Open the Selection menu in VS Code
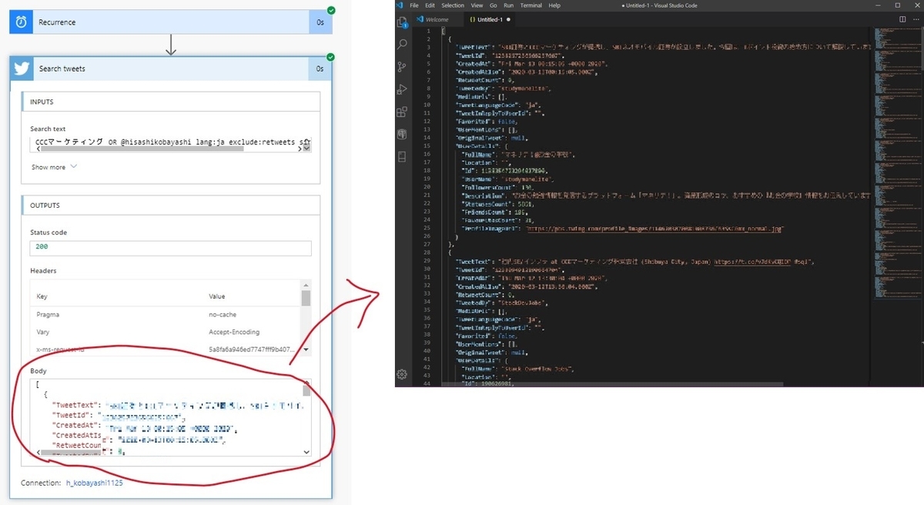The height and width of the screenshot is (505, 924). click(x=453, y=5)
